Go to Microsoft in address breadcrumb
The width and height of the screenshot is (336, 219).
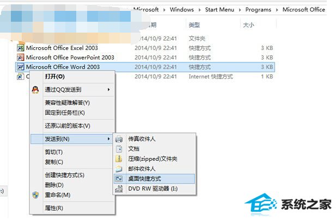[x=146, y=10]
